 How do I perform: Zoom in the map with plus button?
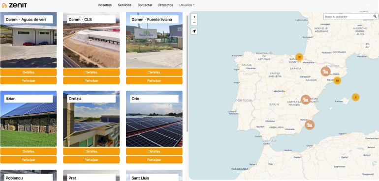(194, 17)
